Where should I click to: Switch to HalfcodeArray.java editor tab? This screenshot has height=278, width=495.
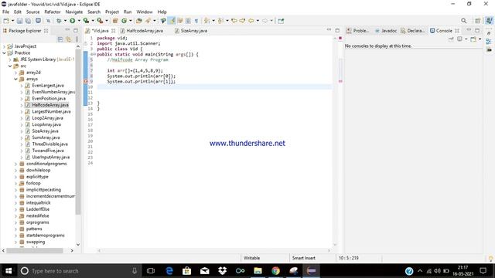pos(142,31)
